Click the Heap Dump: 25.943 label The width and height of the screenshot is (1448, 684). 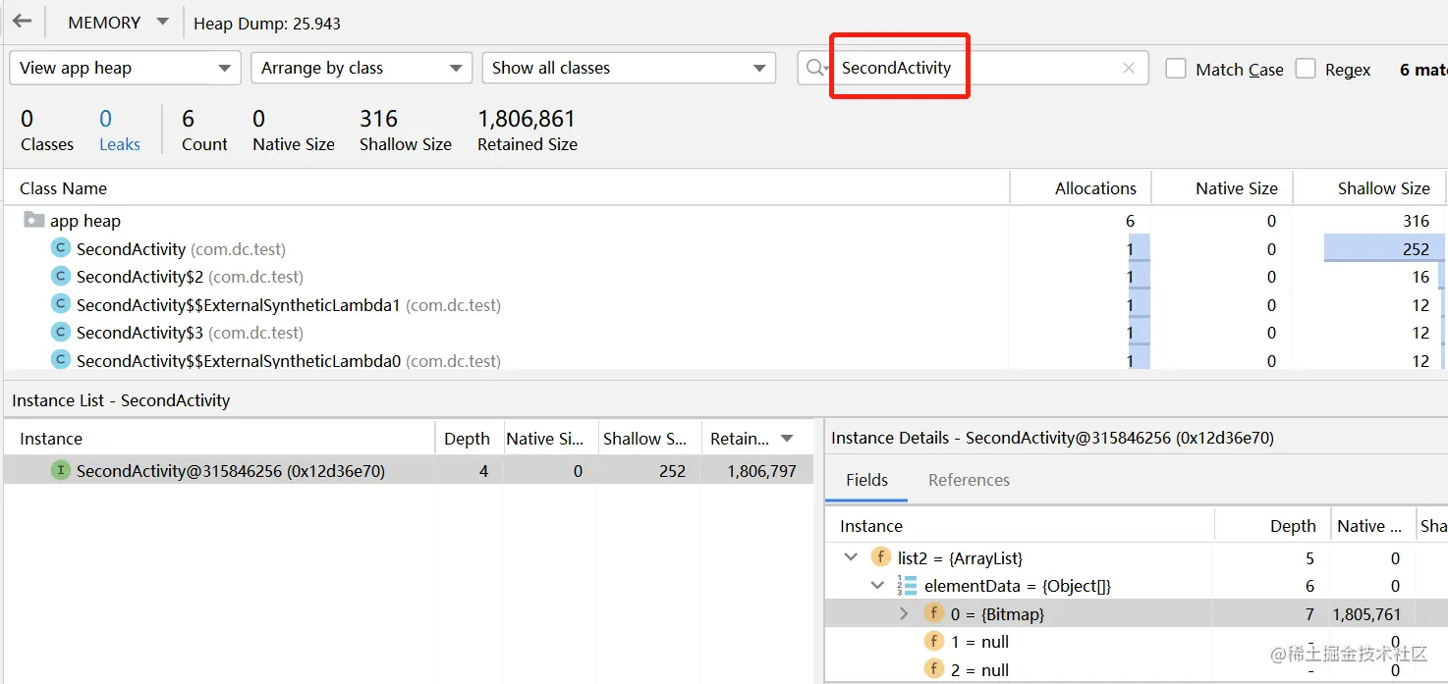point(267,23)
